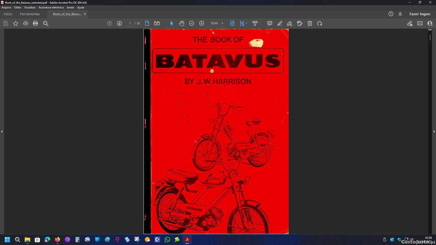Screen dimensions: 436x245
Task: Toggle single page view mode
Action: tap(147, 24)
